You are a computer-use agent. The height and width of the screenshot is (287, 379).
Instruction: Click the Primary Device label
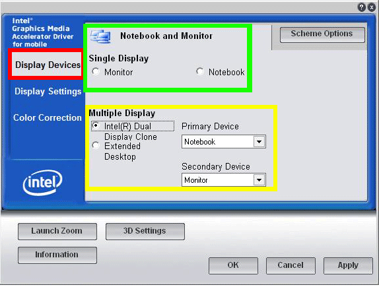(210, 127)
